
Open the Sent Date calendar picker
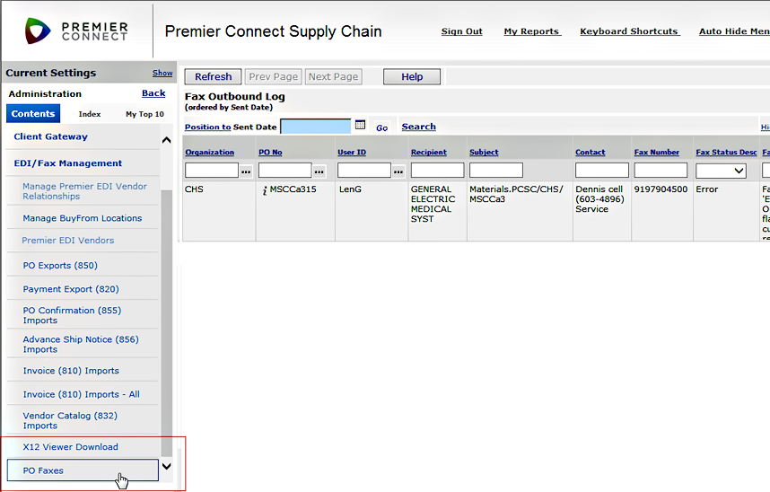tap(360, 126)
